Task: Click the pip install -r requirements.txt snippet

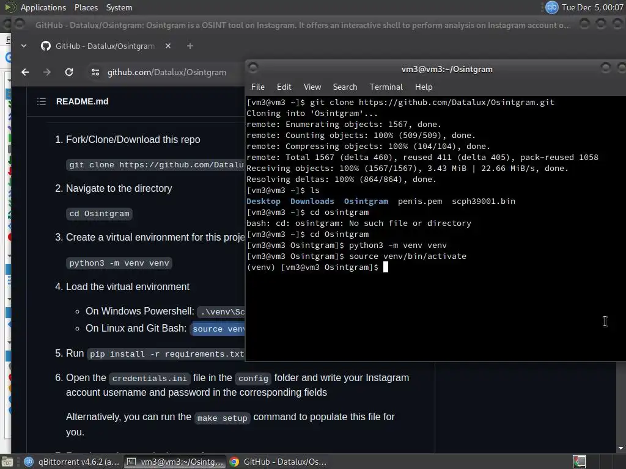Action: (x=166, y=354)
